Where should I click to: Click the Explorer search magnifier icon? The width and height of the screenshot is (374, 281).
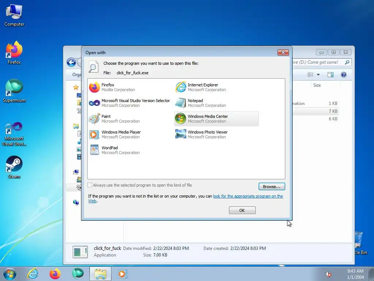[x=347, y=62]
